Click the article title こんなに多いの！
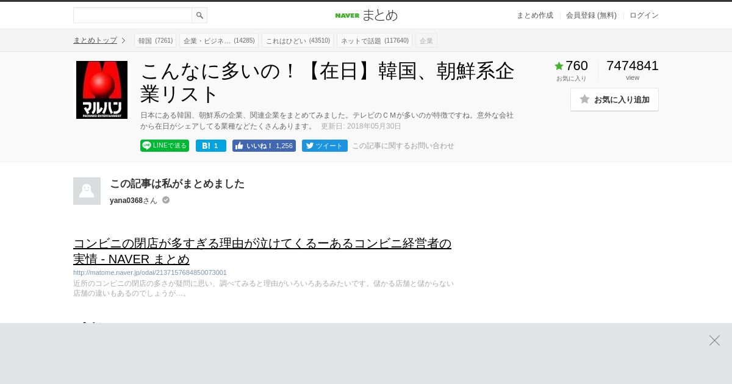The width and height of the screenshot is (732, 384). (x=328, y=82)
